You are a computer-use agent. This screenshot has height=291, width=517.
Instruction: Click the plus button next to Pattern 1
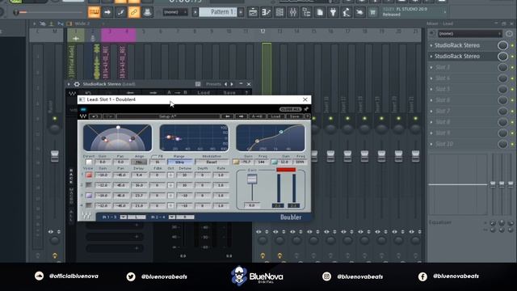241,12
